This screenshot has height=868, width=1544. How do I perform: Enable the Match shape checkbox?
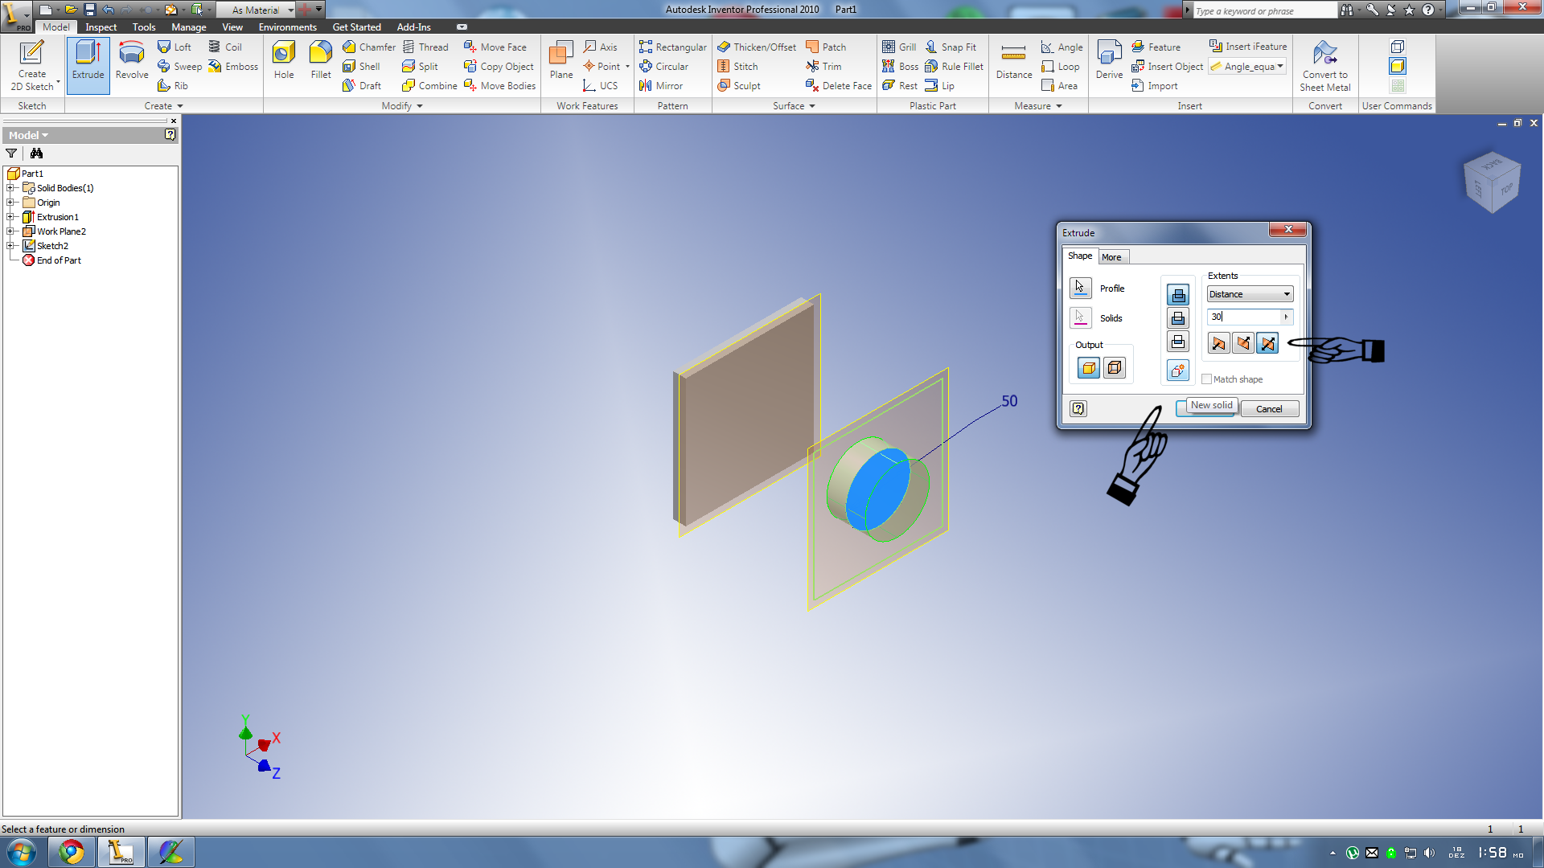[x=1206, y=379]
